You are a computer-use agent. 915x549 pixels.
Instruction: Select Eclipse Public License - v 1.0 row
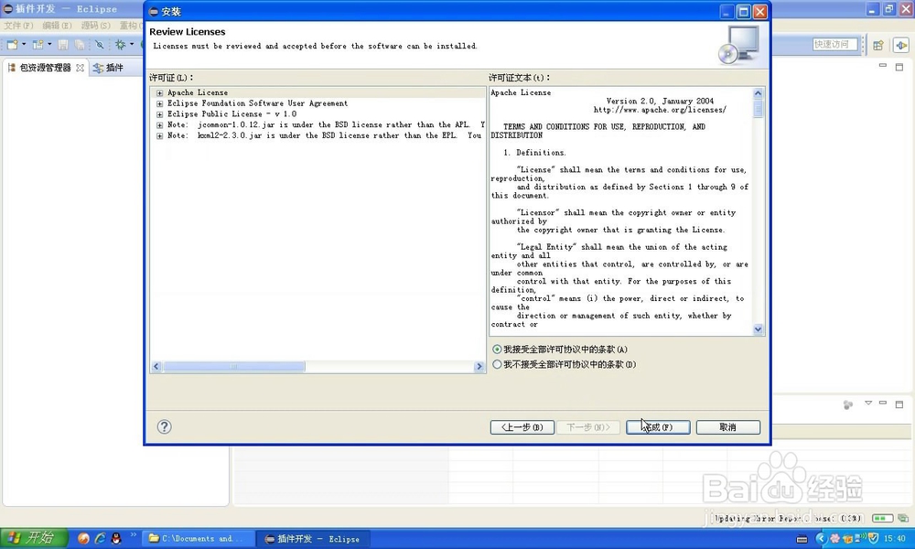318,114
